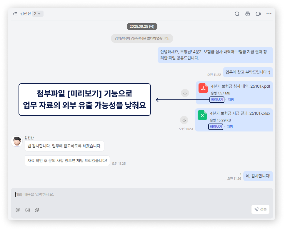Image resolution: width=285 pixels, height=230 pixels.
Task: Open the three-dot more options menu
Action: (x=269, y=14)
